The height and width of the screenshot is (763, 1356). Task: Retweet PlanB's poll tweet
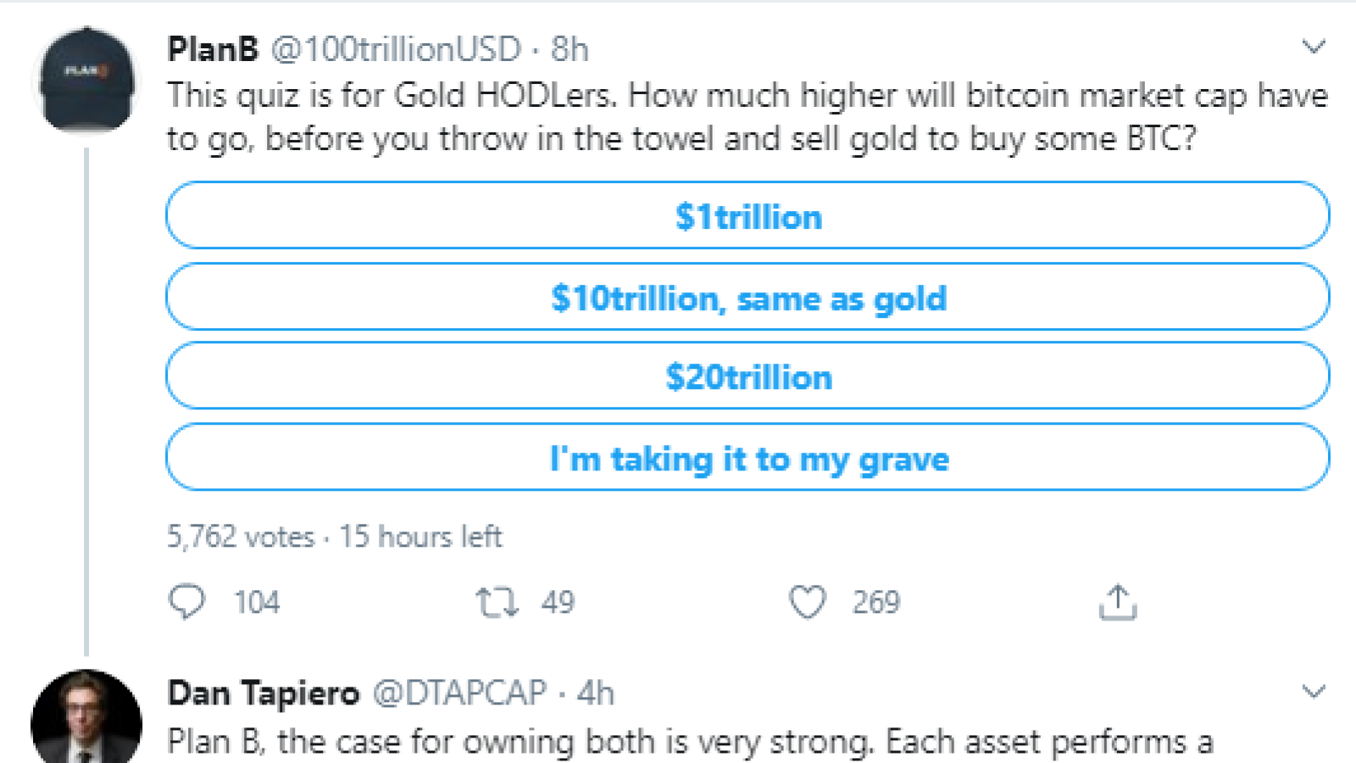(497, 602)
